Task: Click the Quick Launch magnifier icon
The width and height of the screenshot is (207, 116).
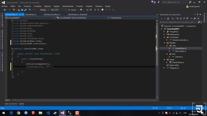Action: [190, 2]
